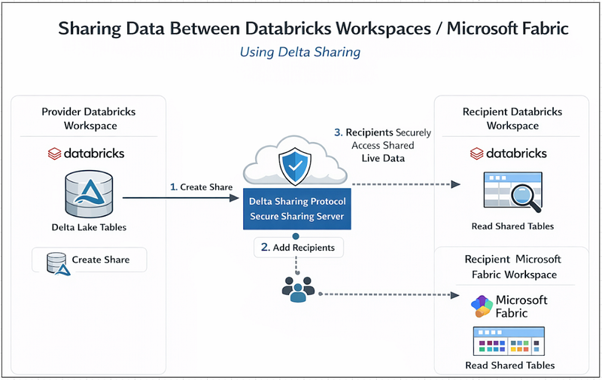Viewport: 602px width, 380px height.
Task: Click the main diagram title text
Action: [x=313, y=29]
